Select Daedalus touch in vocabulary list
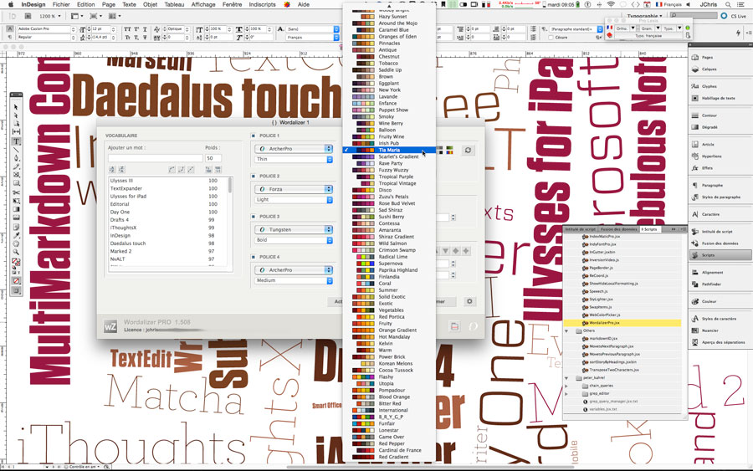This screenshot has height=471, width=753. (167, 243)
